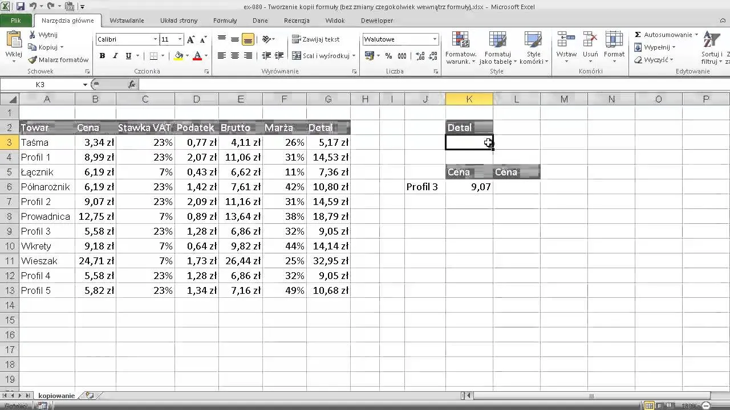Apply percent style format
This screenshot has height=410, width=730.
(x=388, y=56)
